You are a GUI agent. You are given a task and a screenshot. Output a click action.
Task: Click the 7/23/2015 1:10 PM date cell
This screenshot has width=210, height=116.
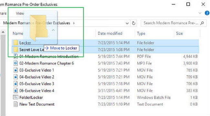pos(114,104)
